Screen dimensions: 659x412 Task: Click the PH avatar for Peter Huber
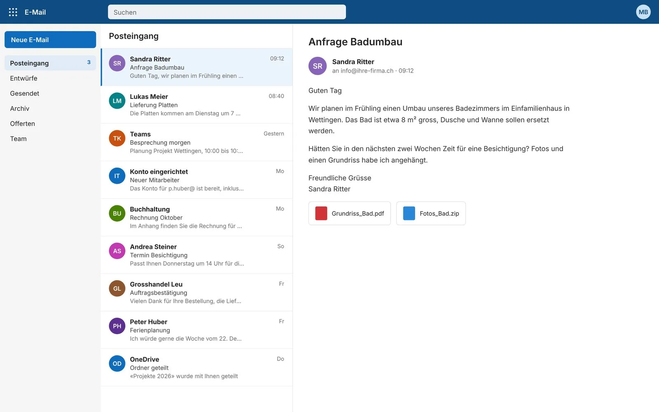(117, 325)
